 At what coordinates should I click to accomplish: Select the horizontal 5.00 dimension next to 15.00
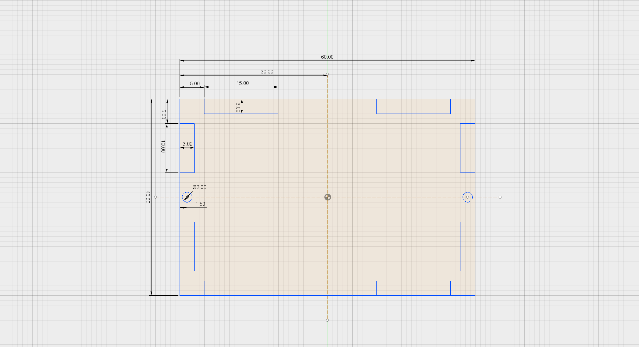point(195,84)
